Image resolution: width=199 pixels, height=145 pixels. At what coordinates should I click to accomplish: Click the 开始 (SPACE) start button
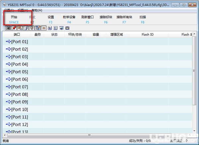coord(14,20)
